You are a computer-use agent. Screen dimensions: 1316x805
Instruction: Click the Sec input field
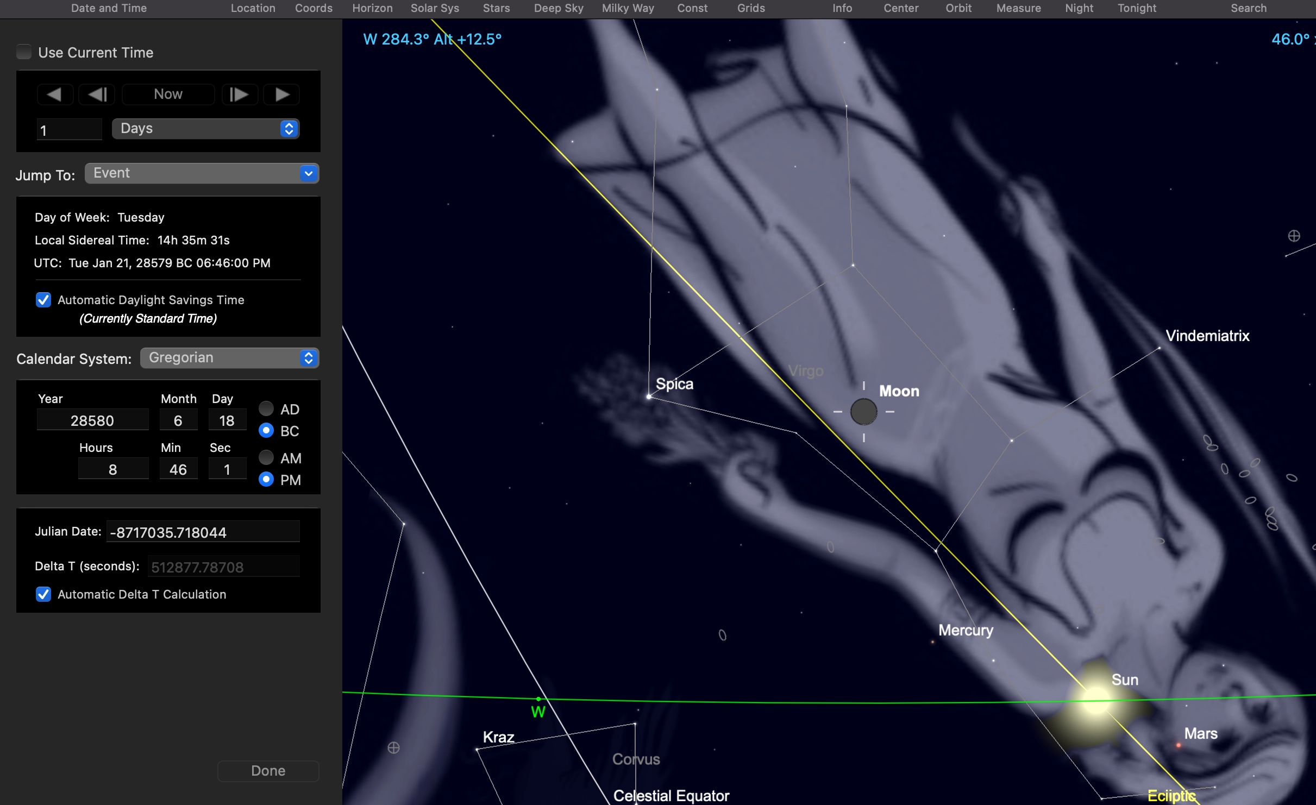coord(227,469)
